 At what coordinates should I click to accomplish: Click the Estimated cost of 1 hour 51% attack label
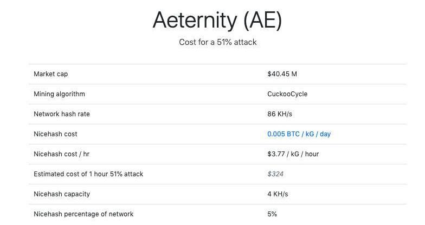88,174
